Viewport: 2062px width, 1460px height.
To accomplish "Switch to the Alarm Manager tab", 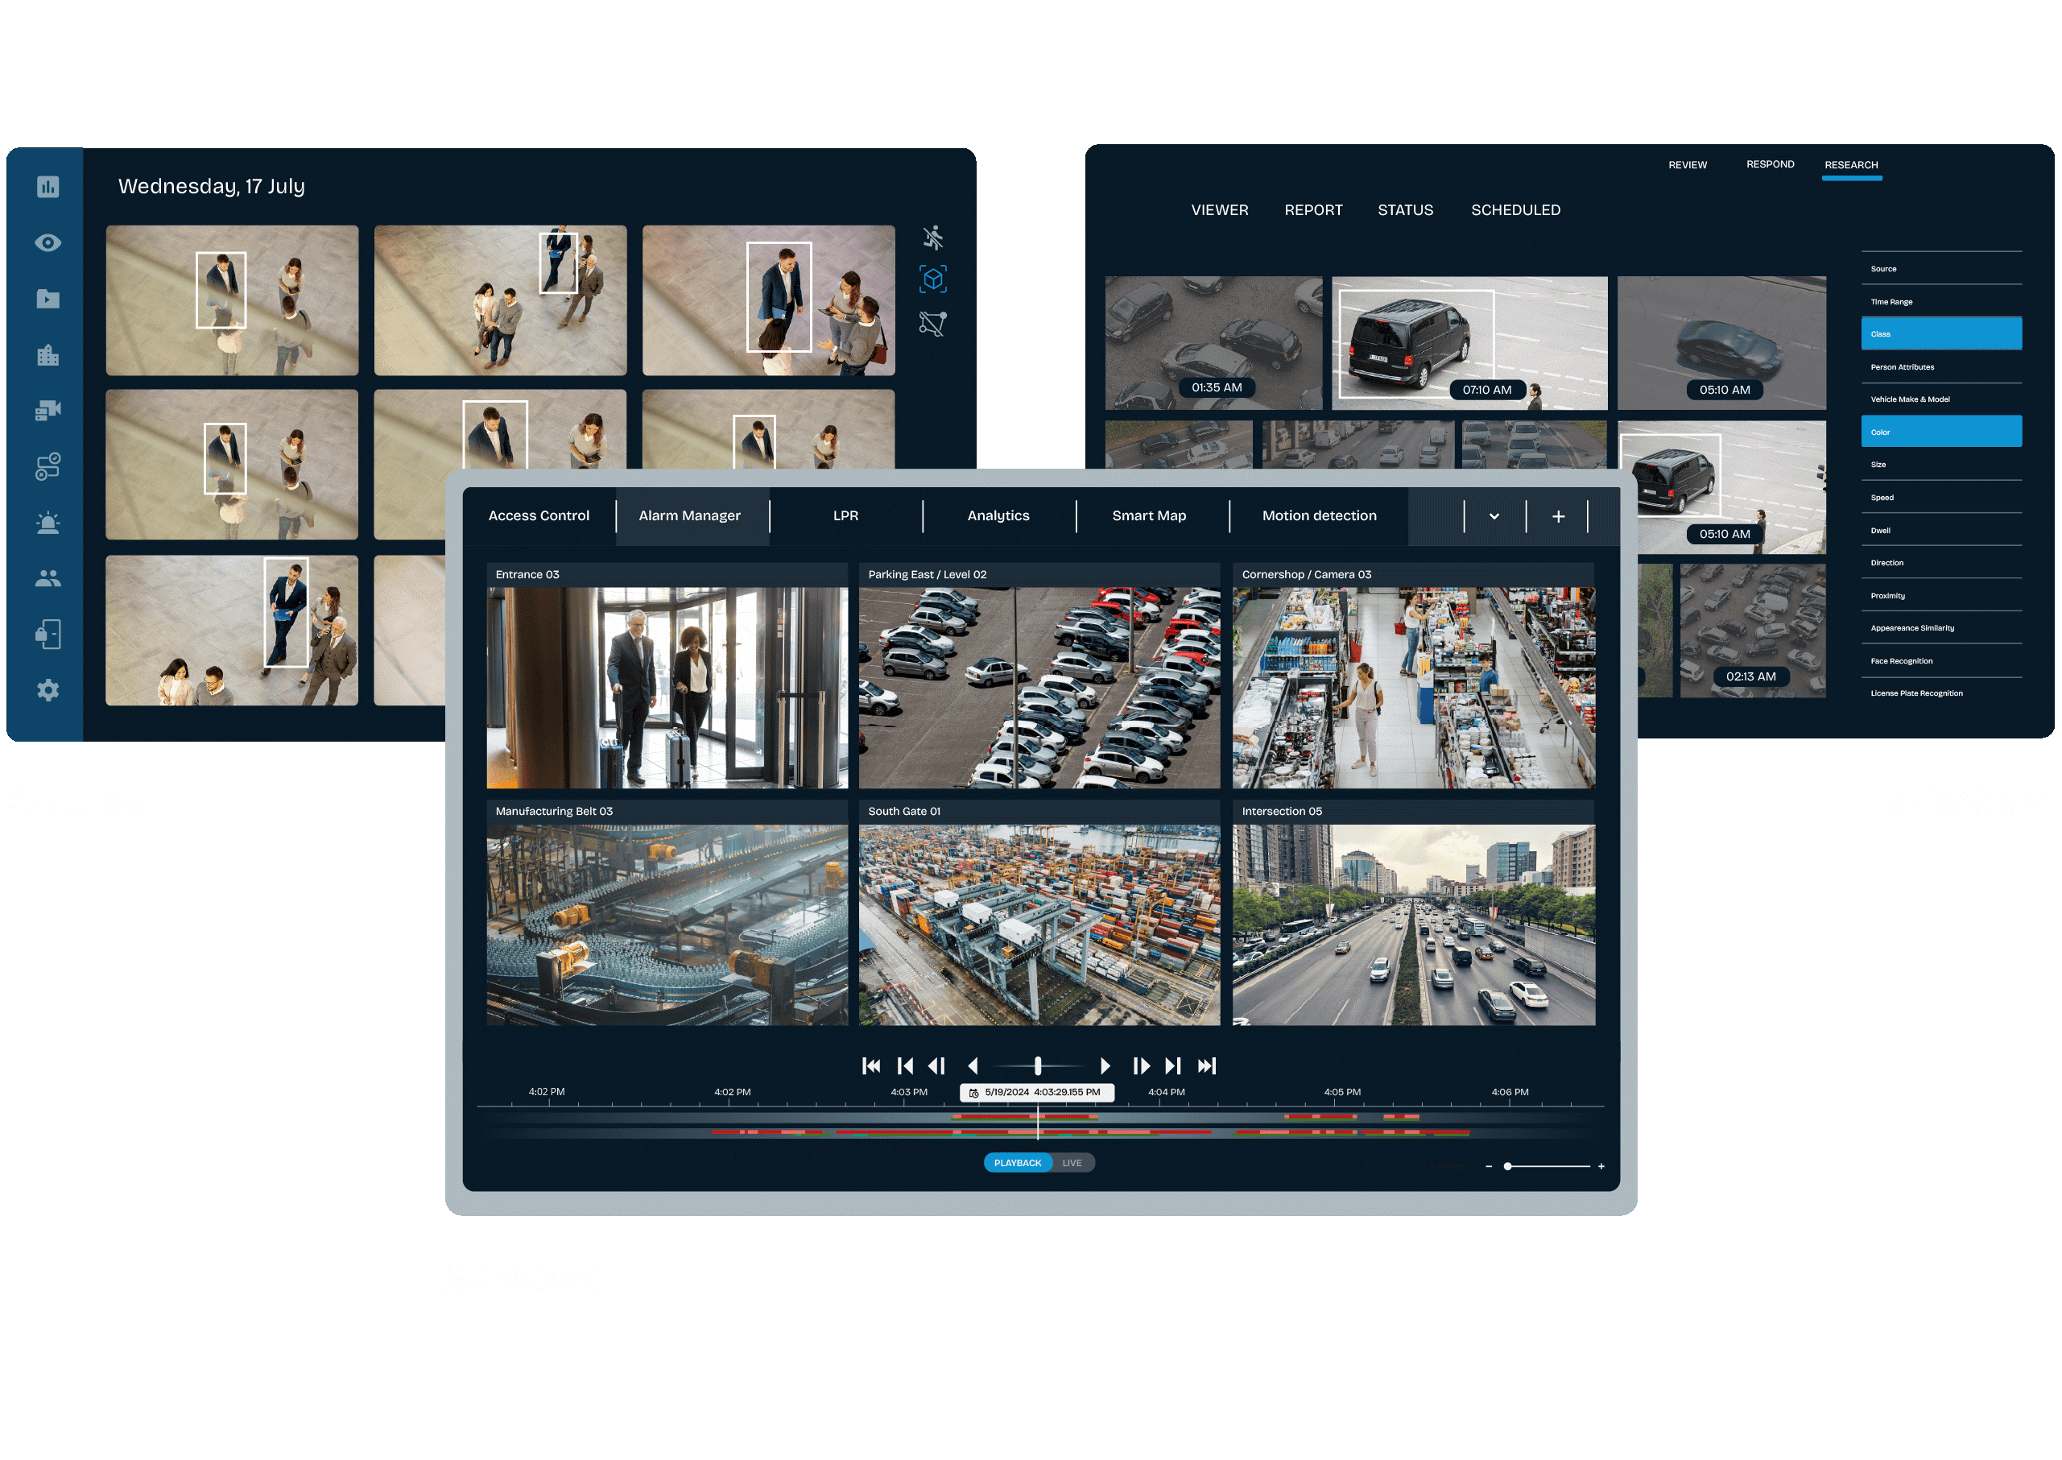I will point(689,515).
